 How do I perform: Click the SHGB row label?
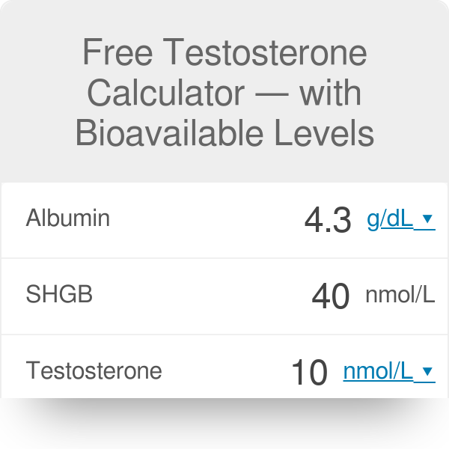click(x=59, y=295)
